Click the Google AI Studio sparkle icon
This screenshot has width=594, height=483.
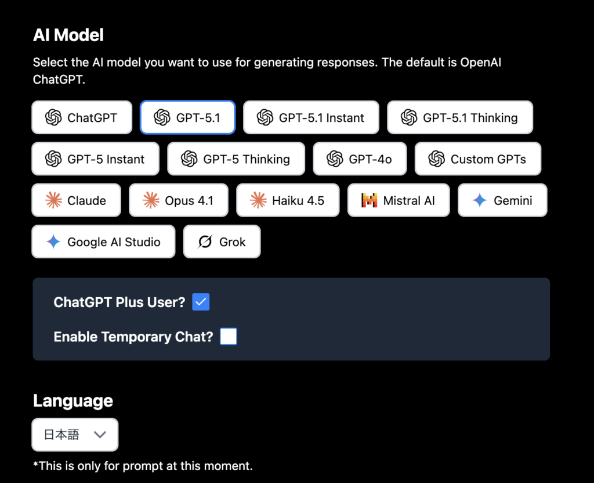click(53, 242)
